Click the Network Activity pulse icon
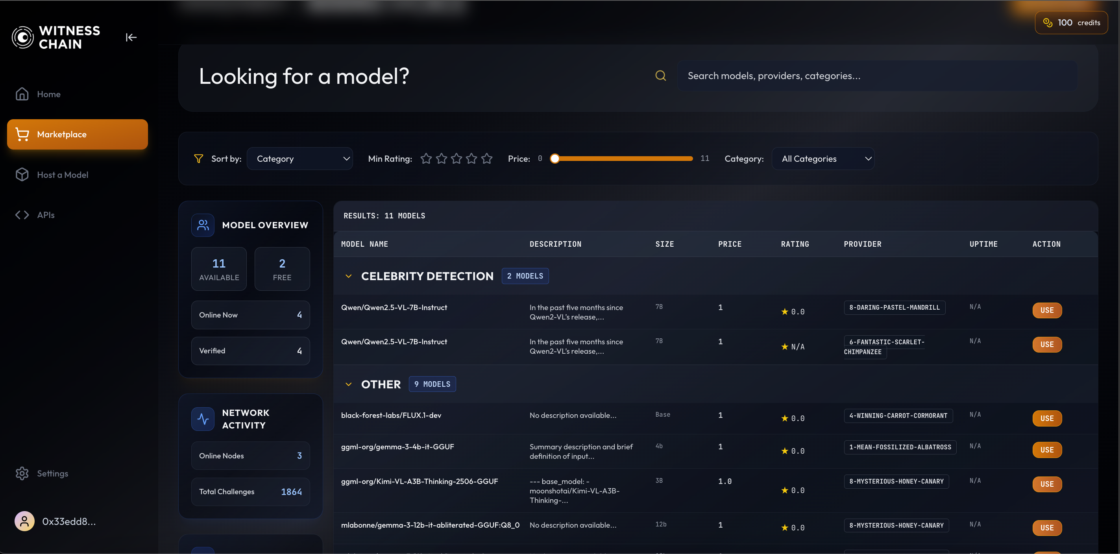The height and width of the screenshot is (554, 1120). (x=203, y=419)
